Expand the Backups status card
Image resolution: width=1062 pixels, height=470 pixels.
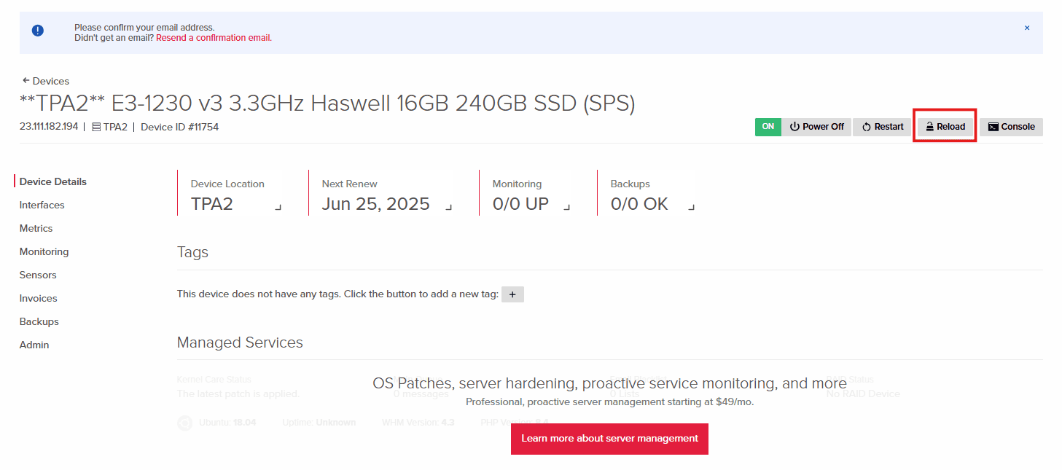pos(691,207)
